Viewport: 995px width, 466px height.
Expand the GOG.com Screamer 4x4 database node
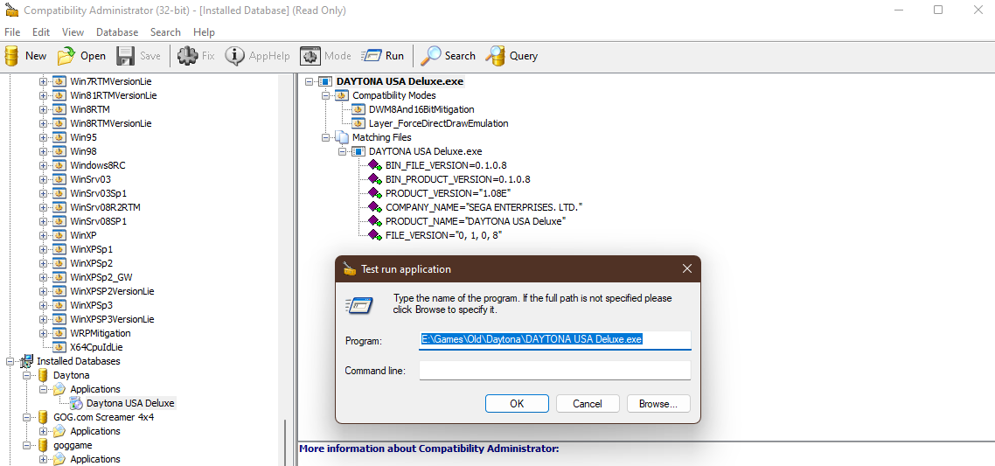tap(26, 417)
